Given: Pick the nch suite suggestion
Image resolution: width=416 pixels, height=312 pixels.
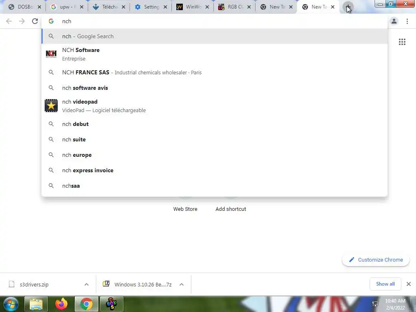Looking at the screenshot, I should tap(214, 139).
